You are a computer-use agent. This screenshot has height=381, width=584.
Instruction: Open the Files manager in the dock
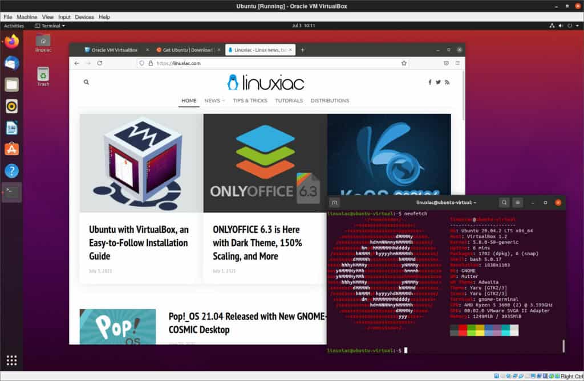11,85
